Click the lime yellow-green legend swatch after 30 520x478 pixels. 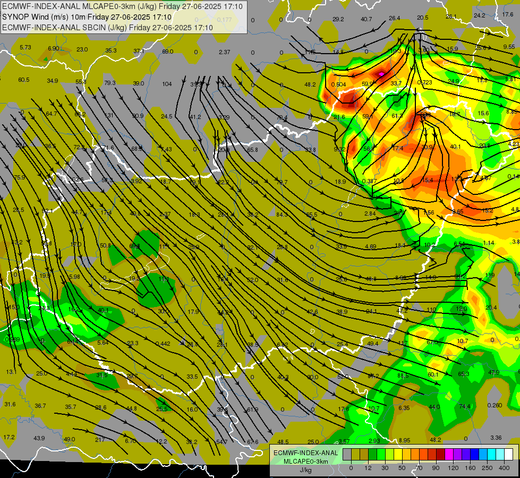click(x=389, y=454)
